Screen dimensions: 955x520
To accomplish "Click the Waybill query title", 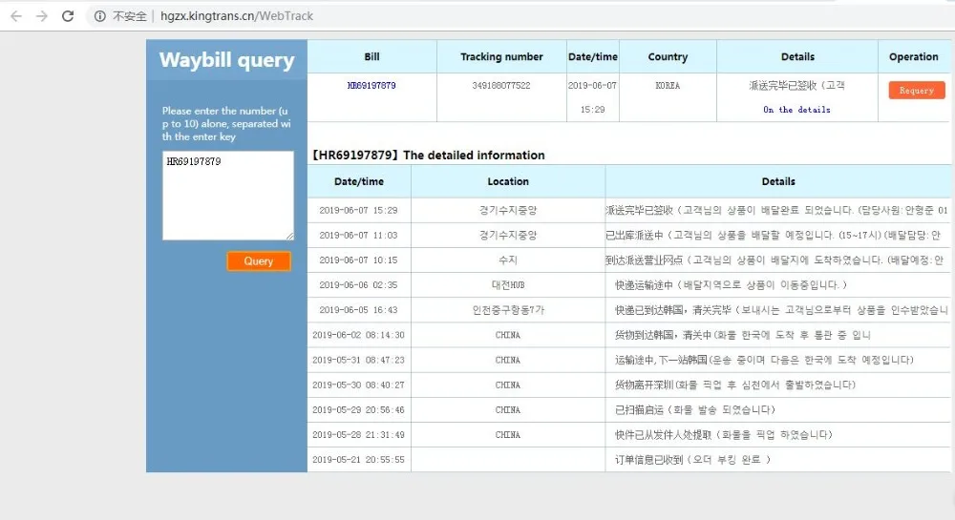I will pos(226,59).
